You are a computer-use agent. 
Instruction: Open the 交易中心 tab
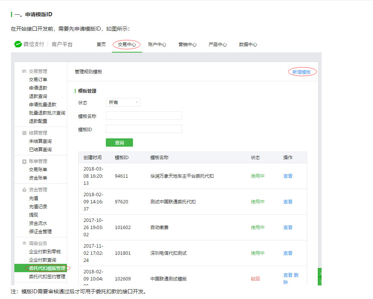tap(127, 45)
